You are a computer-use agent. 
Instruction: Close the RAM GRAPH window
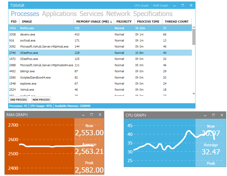click(100, 115)
